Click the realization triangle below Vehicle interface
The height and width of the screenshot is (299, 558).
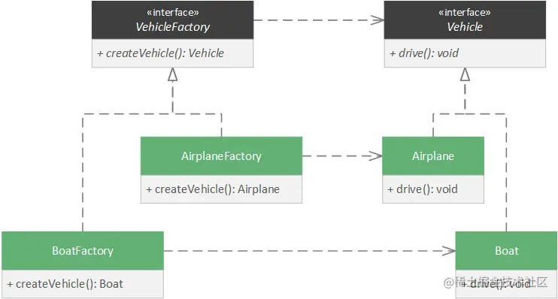465,74
